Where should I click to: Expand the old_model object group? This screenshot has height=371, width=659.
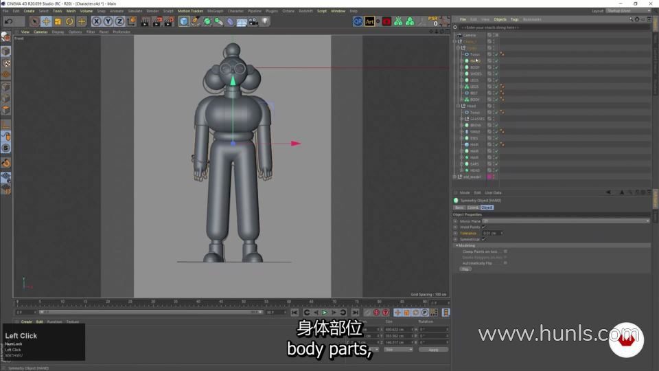click(x=454, y=177)
